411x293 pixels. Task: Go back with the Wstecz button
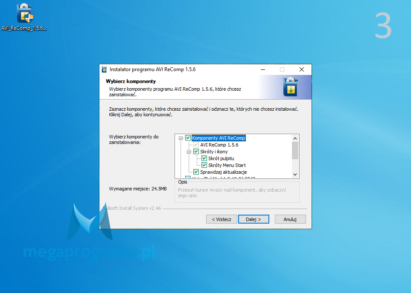coord(222,219)
